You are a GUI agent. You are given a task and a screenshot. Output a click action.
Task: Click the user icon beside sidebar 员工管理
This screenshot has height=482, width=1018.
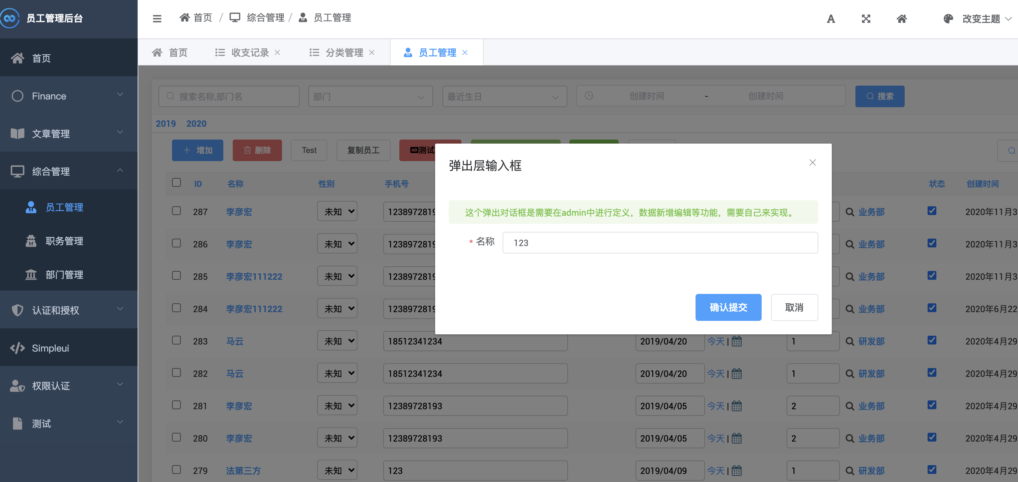click(x=31, y=207)
